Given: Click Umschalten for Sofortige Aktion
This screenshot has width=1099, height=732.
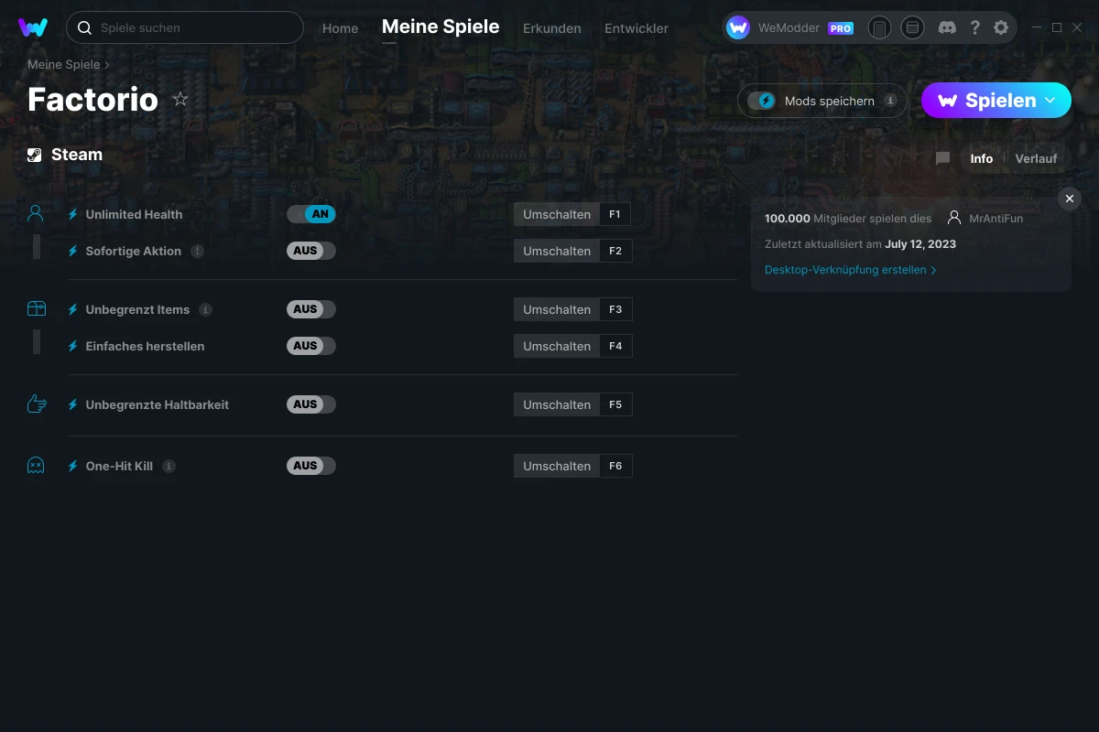Looking at the screenshot, I should click(557, 251).
